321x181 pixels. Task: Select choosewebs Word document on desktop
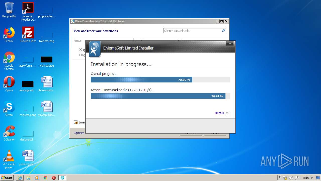[x=47, y=84]
